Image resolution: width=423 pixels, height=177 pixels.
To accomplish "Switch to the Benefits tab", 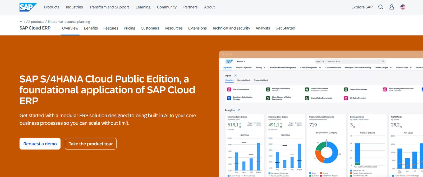I will (x=91, y=28).
